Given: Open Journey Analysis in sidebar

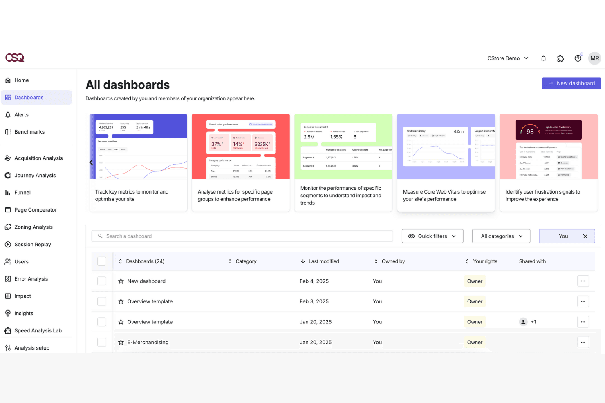Looking at the screenshot, I should (36, 176).
